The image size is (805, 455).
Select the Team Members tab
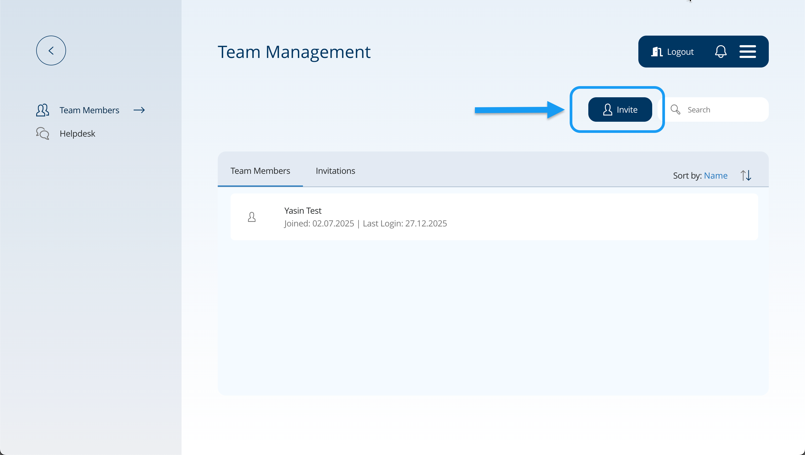coord(260,171)
